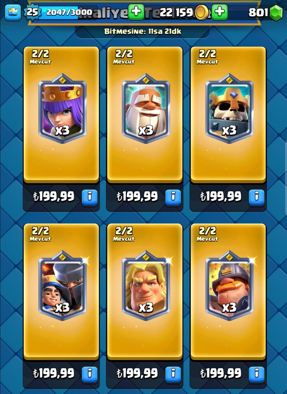Select the Archer Queen x3 card
Image resolution: width=287 pixels, height=394 pixels.
62,109
